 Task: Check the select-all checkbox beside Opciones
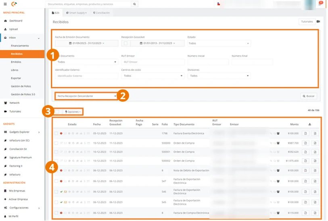[x=57, y=112]
